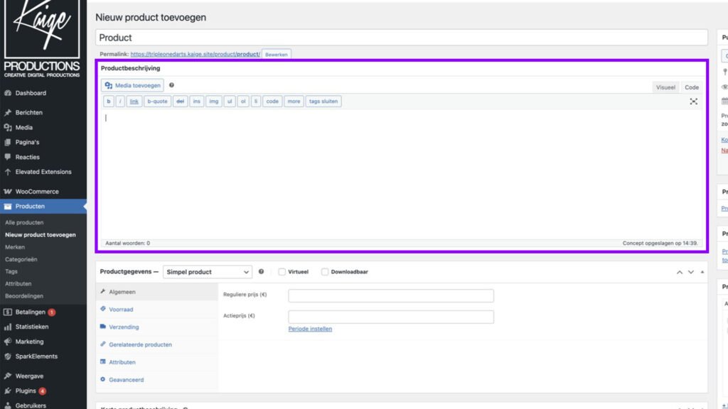Open the Simpel product type dropdown
The width and height of the screenshot is (728, 409).
coord(208,271)
